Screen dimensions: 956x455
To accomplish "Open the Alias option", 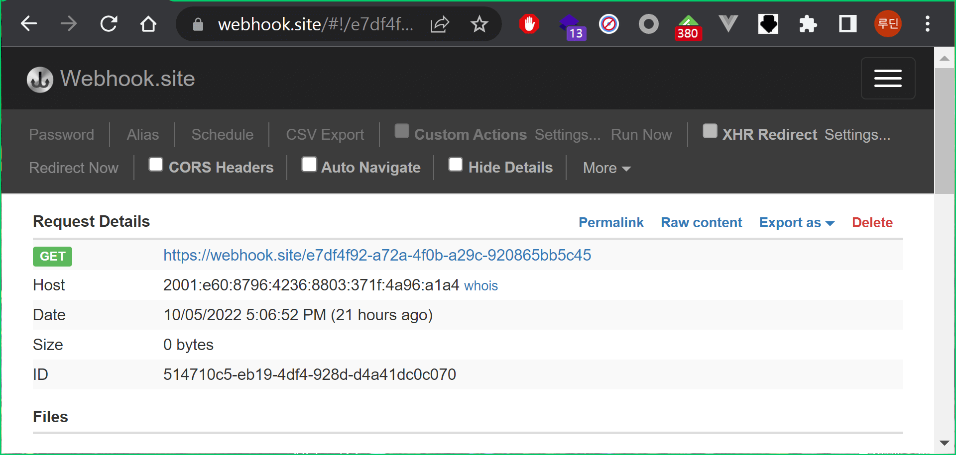I will [142, 134].
